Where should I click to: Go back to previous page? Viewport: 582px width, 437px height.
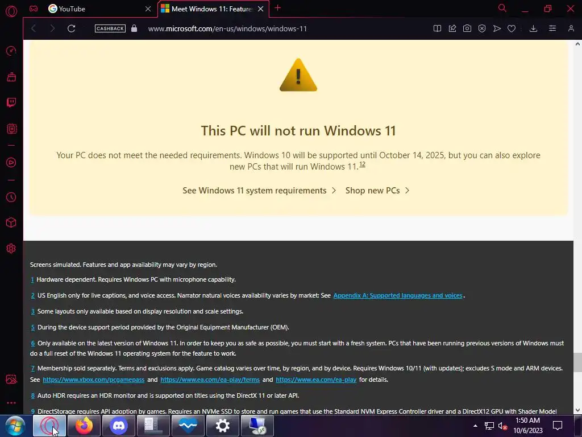[x=34, y=28]
